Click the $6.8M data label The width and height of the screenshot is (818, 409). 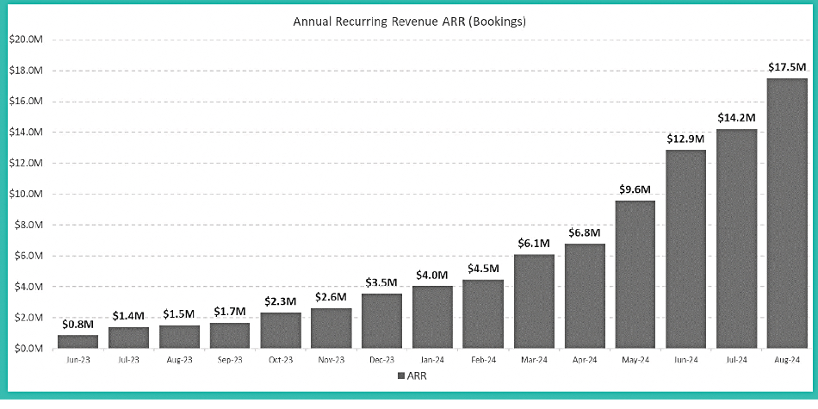585,232
